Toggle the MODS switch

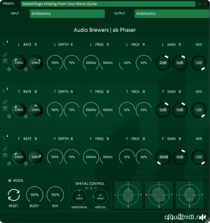click(x=10, y=180)
